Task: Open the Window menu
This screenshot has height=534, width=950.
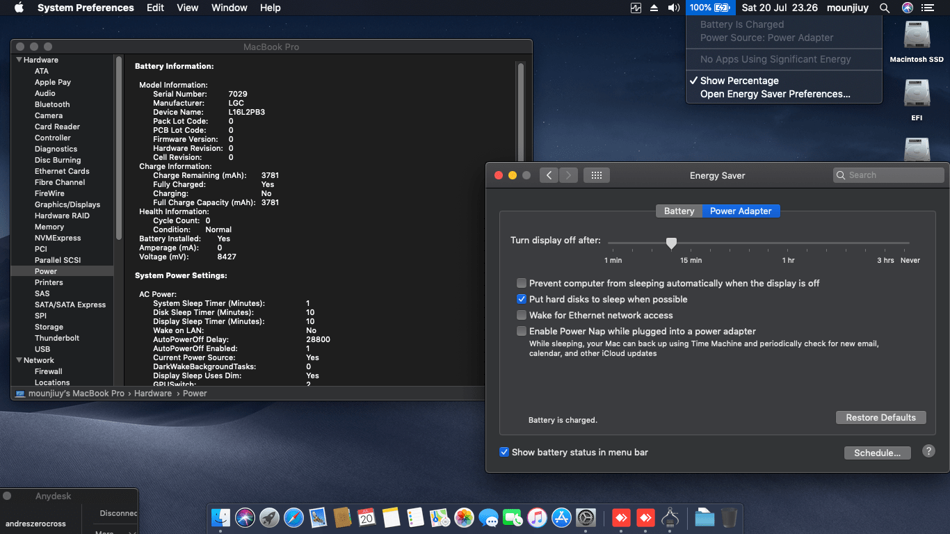Action: 230,8
